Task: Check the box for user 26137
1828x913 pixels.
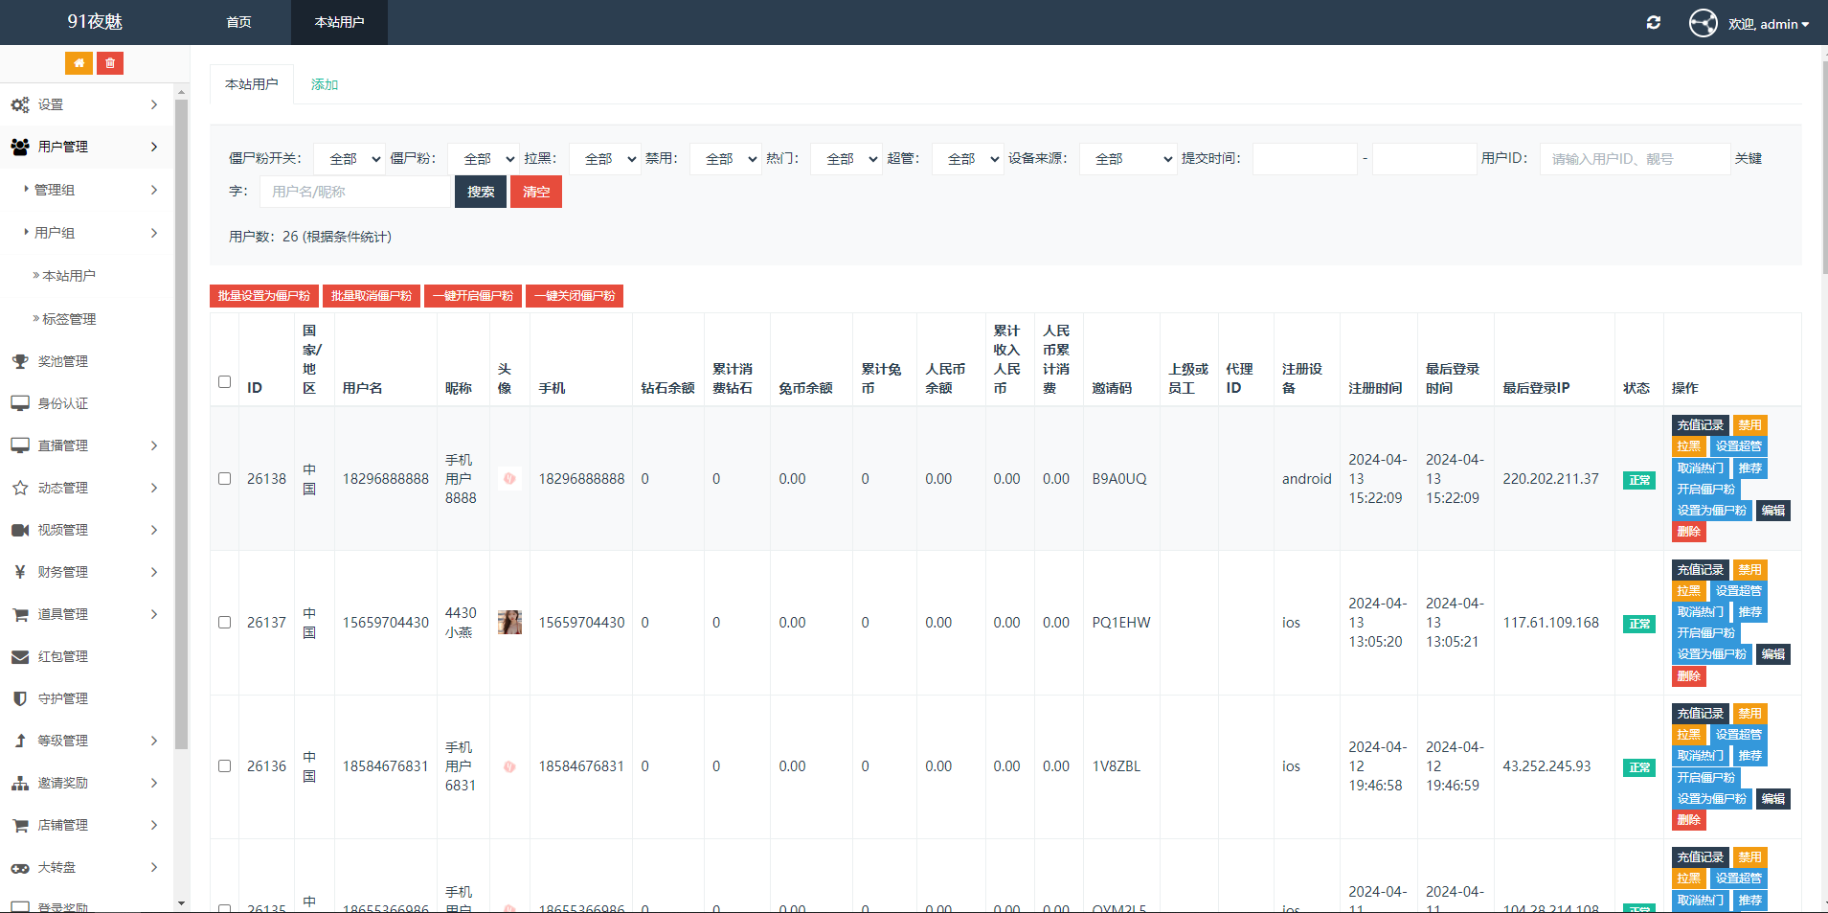Action: tap(224, 622)
